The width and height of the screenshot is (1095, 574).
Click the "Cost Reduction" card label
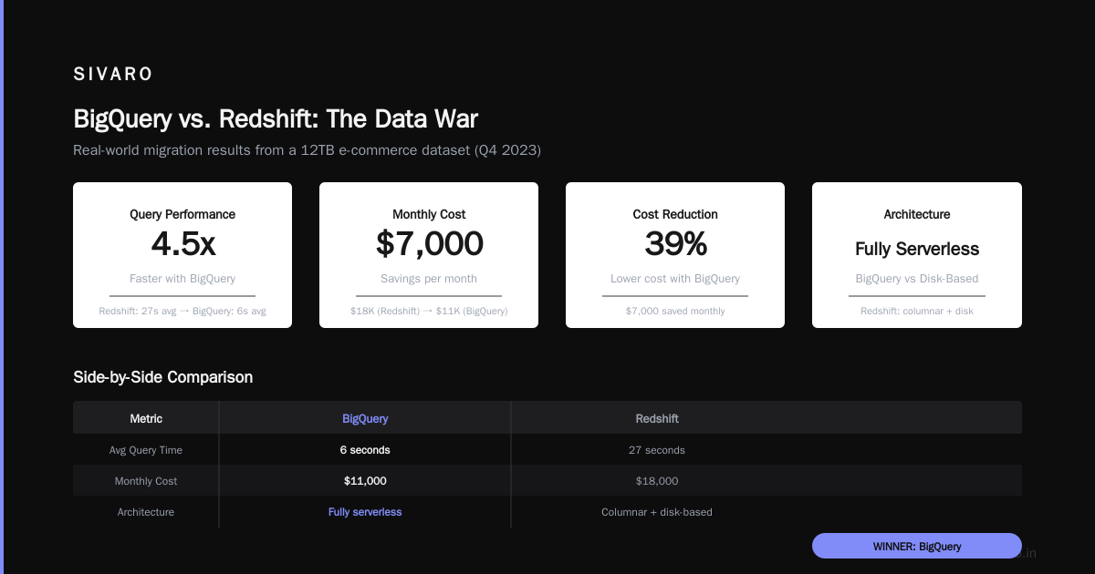coord(675,214)
